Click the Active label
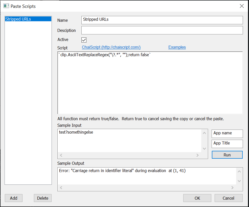Image resolution: width=249 pixels, height=207 pixels. 63,39
